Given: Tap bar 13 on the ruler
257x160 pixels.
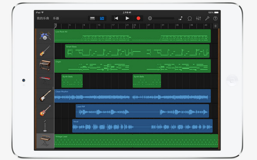Looking at the screenshot, I should tap(99, 25).
